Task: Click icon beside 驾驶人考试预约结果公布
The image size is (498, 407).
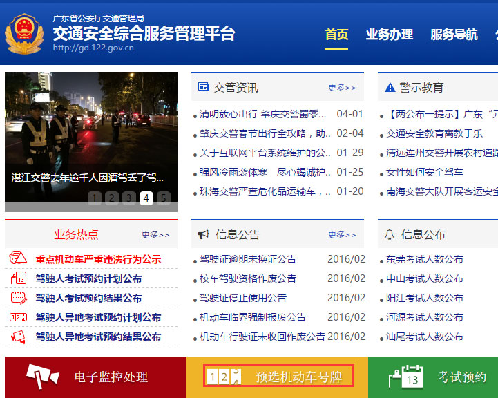Action: 19,298
